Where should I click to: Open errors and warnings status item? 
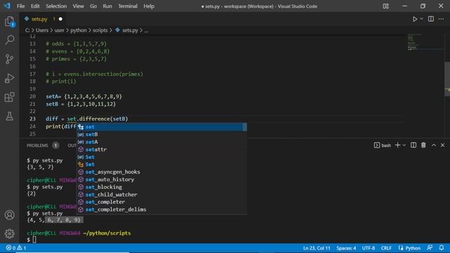click(x=16, y=248)
